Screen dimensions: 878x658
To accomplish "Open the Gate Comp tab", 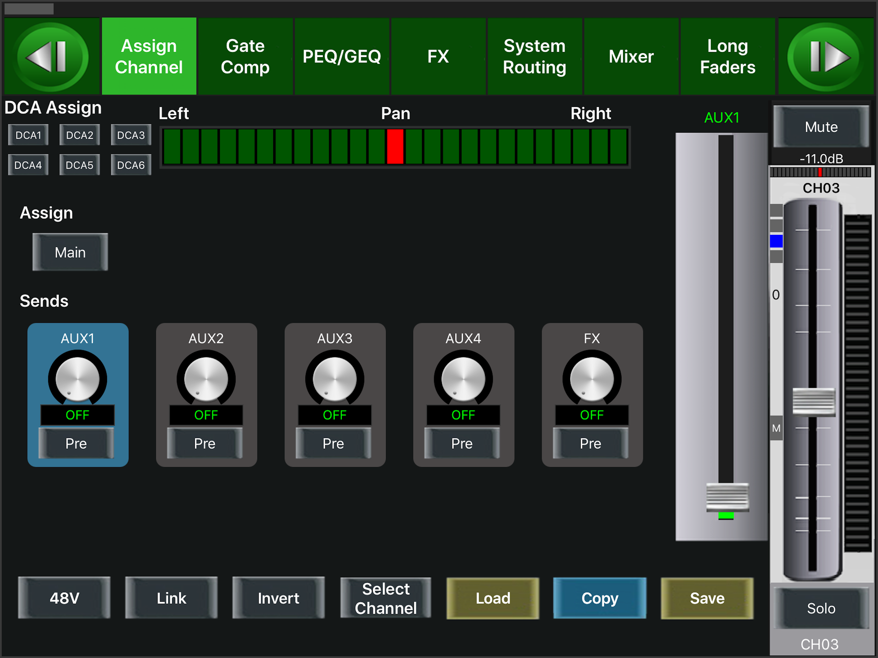I will click(x=245, y=56).
